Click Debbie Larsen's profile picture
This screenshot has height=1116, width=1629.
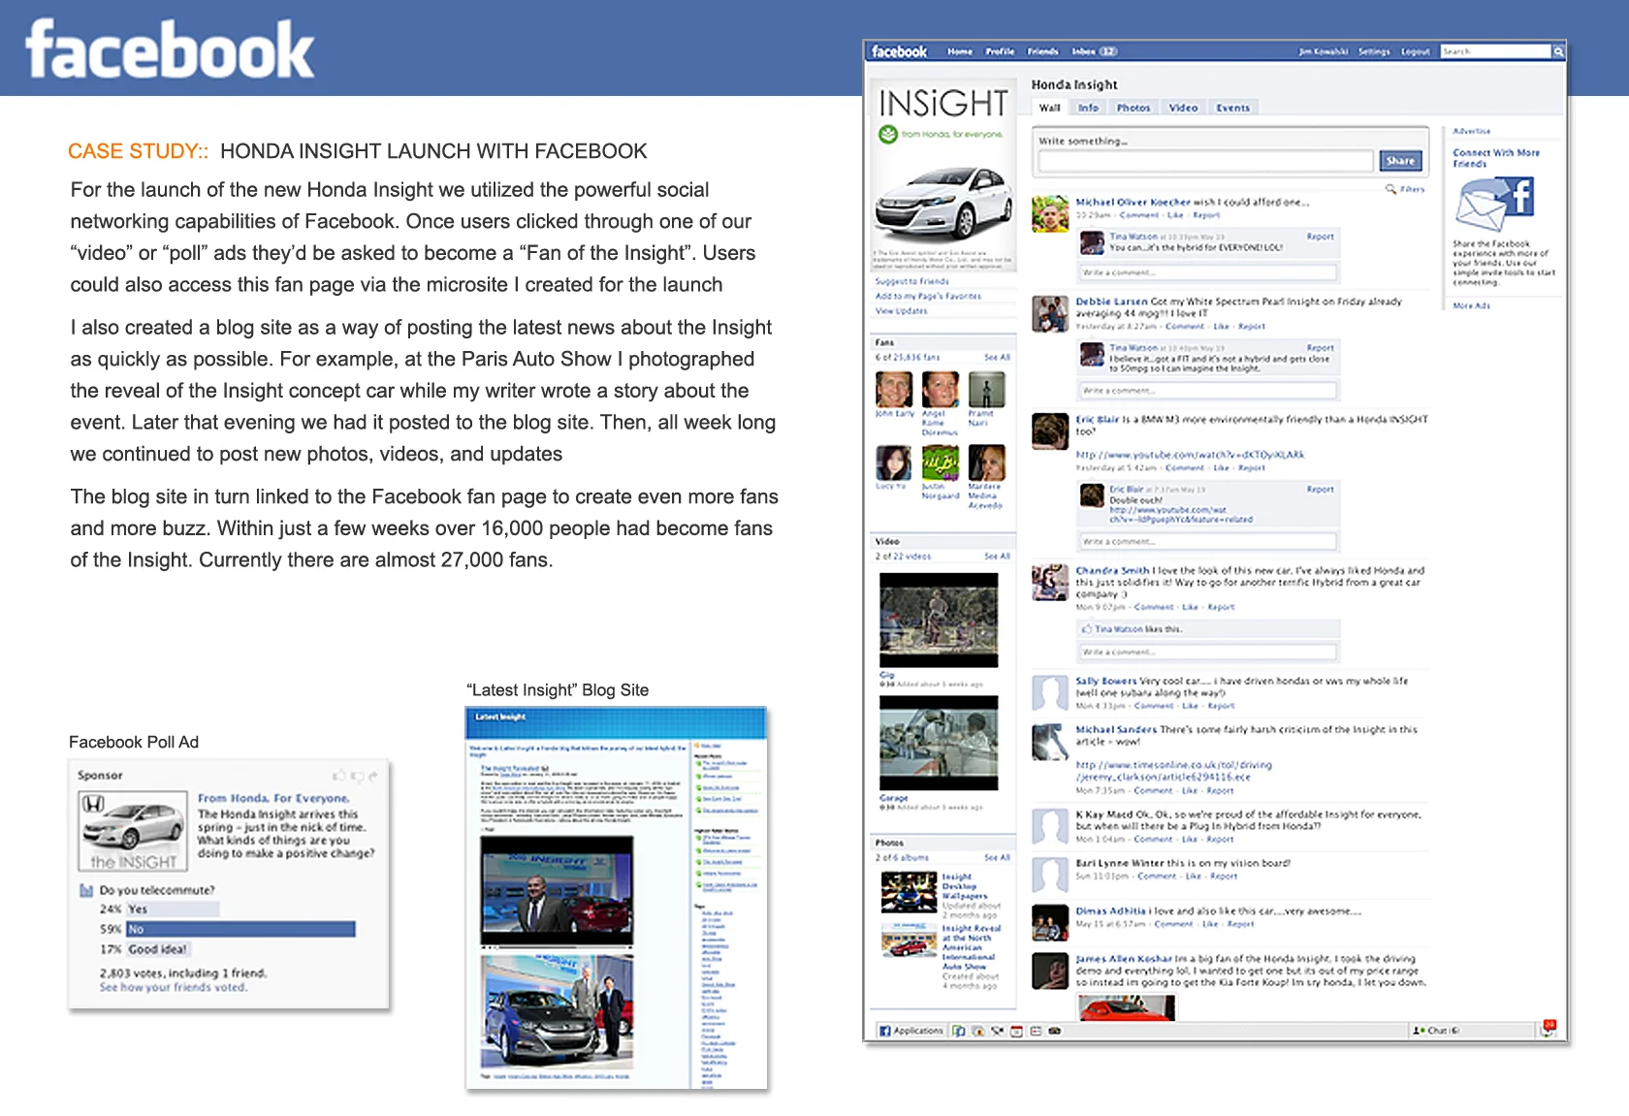pos(1049,314)
